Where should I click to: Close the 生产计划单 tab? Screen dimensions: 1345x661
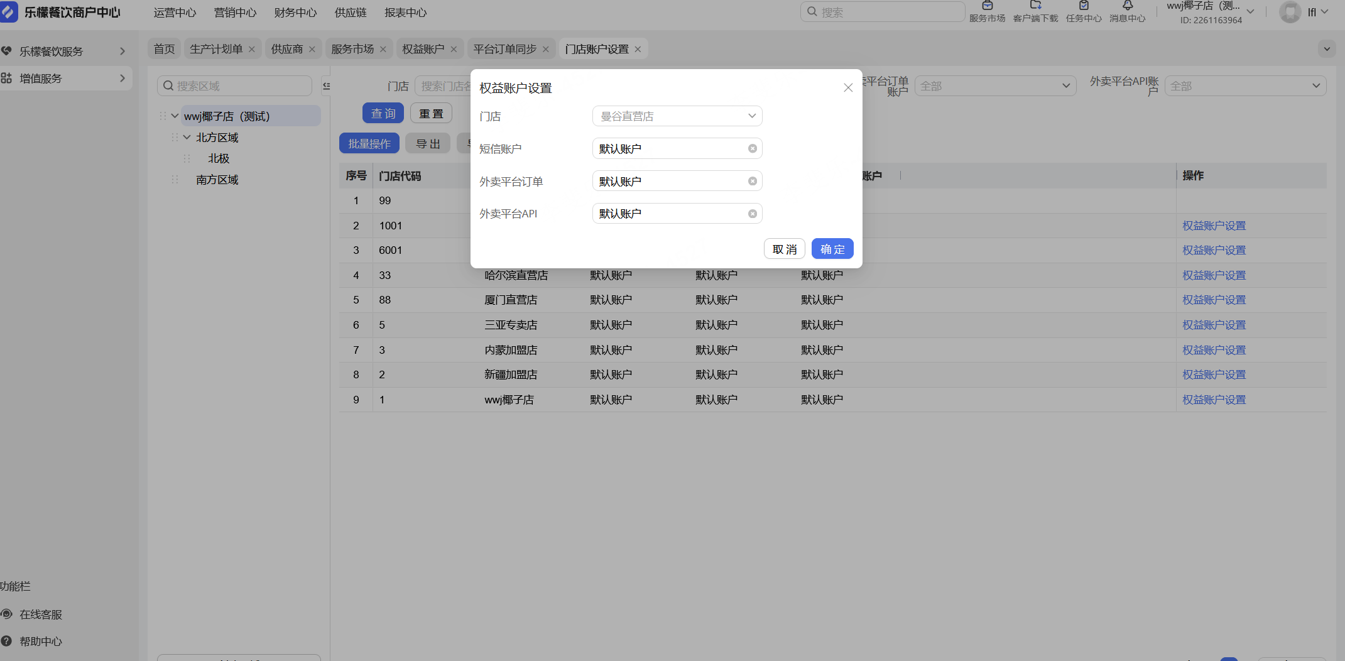point(252,49)
